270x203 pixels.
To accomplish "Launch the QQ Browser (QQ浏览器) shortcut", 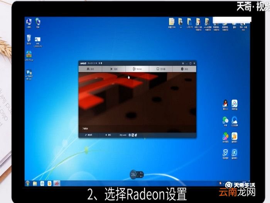I will coord(235,121).
